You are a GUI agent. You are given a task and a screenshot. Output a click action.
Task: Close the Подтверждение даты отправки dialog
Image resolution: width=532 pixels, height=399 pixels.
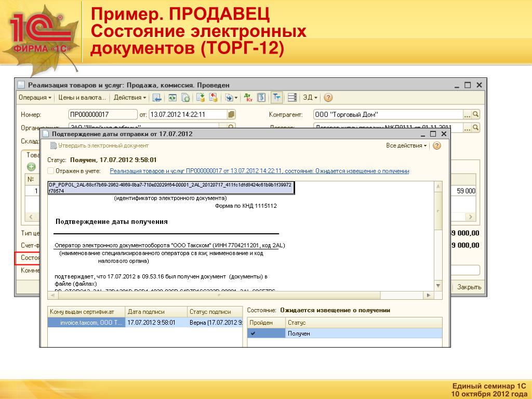[444, 134]
